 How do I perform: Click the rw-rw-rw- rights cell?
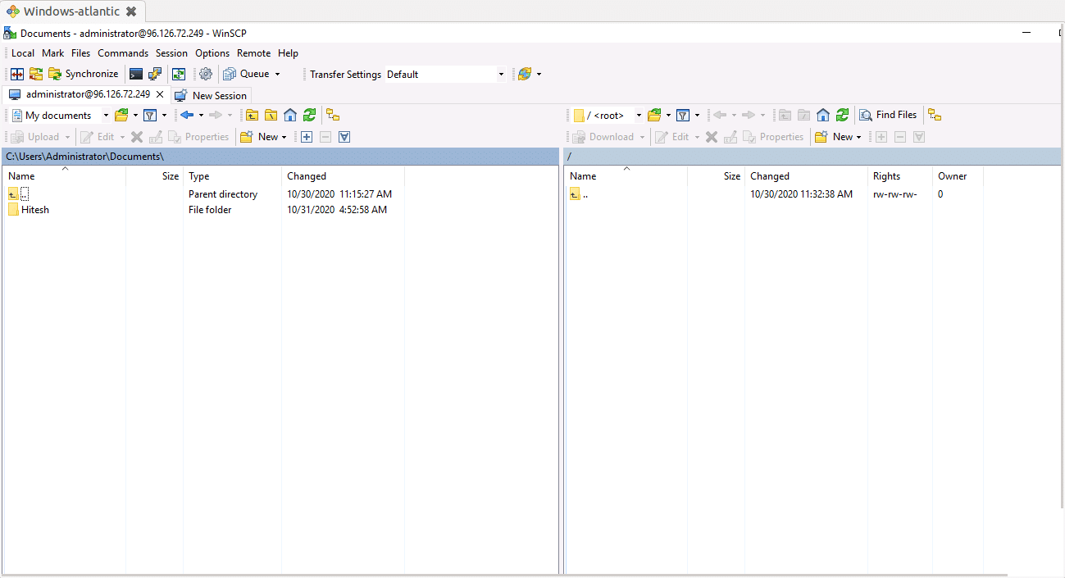coord(895,194)
